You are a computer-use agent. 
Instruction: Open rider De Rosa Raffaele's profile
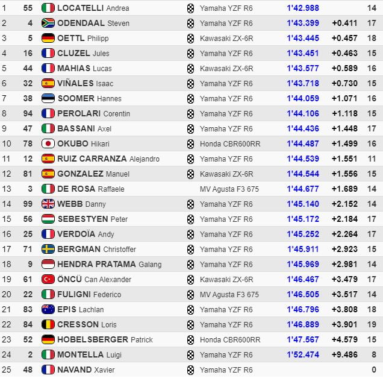click(90, 189)
